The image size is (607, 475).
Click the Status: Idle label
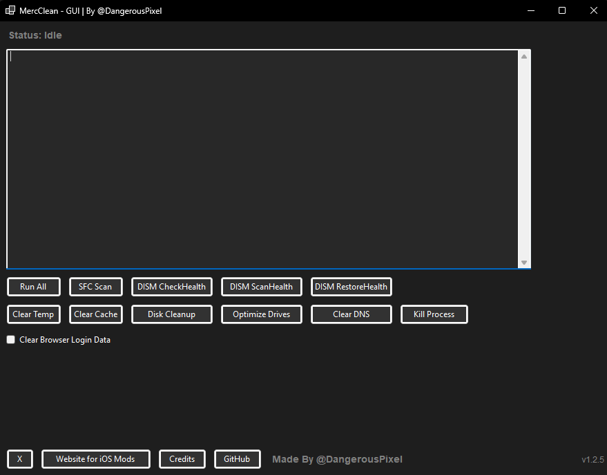click(x=35, y=35)
